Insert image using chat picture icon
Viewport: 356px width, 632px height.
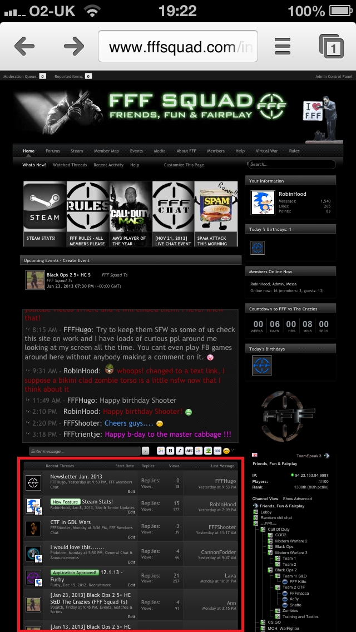pos(208,451)
